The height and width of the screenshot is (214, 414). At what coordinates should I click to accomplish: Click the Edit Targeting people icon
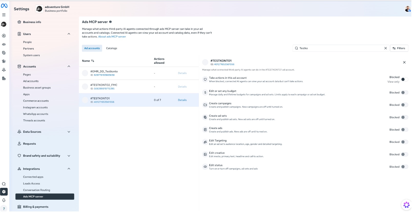[205, 142]
